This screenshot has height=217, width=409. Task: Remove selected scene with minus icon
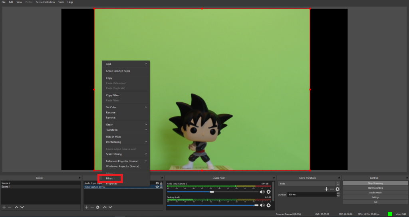[10, 207]
